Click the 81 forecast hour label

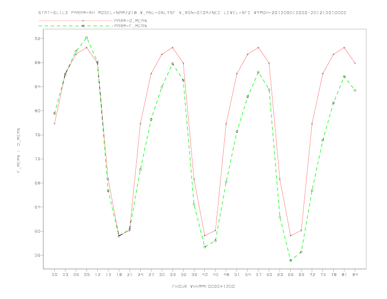click(344, 275)
